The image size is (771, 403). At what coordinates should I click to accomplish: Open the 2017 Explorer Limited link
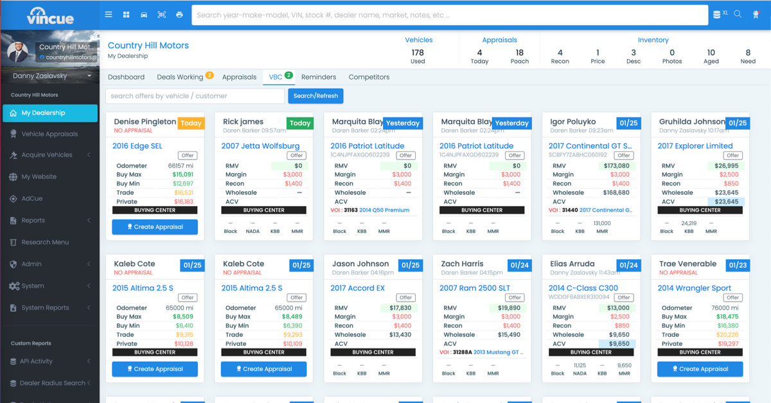coord(695,146)
